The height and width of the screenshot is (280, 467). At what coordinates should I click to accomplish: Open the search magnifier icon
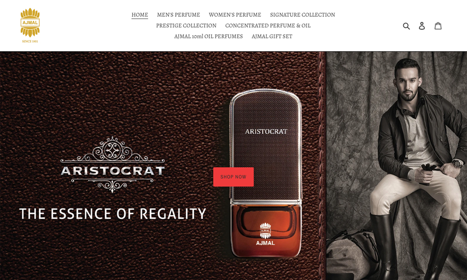click(406, 26)
